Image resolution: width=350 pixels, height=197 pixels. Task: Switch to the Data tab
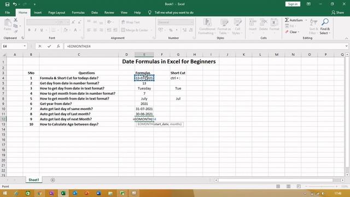[95, 13]
